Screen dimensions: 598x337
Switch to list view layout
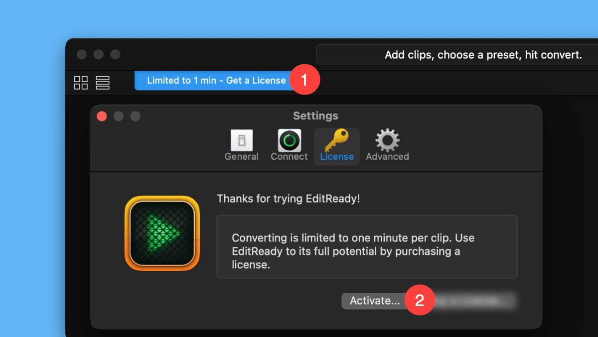point(103,83)
